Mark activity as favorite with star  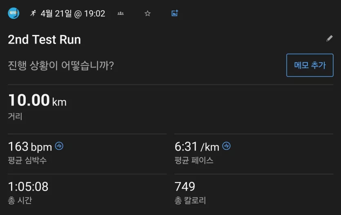[147, 13]
